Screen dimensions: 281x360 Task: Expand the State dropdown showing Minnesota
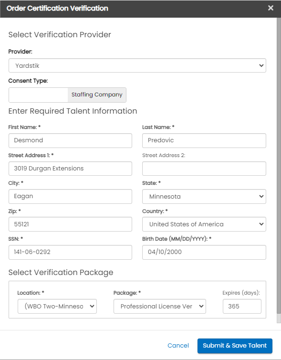click(x=204, y=196)
